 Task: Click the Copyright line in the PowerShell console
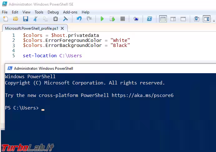coord(85,83)
